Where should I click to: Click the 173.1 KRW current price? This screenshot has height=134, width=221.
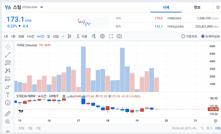(19, 19)
